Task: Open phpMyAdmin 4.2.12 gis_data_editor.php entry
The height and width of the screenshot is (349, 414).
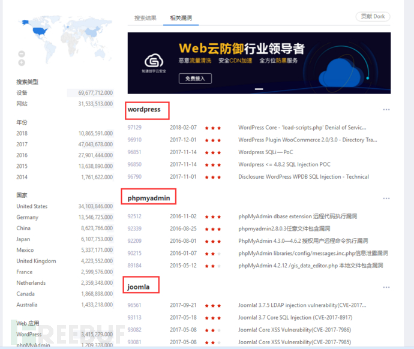Action: point(311,266)
